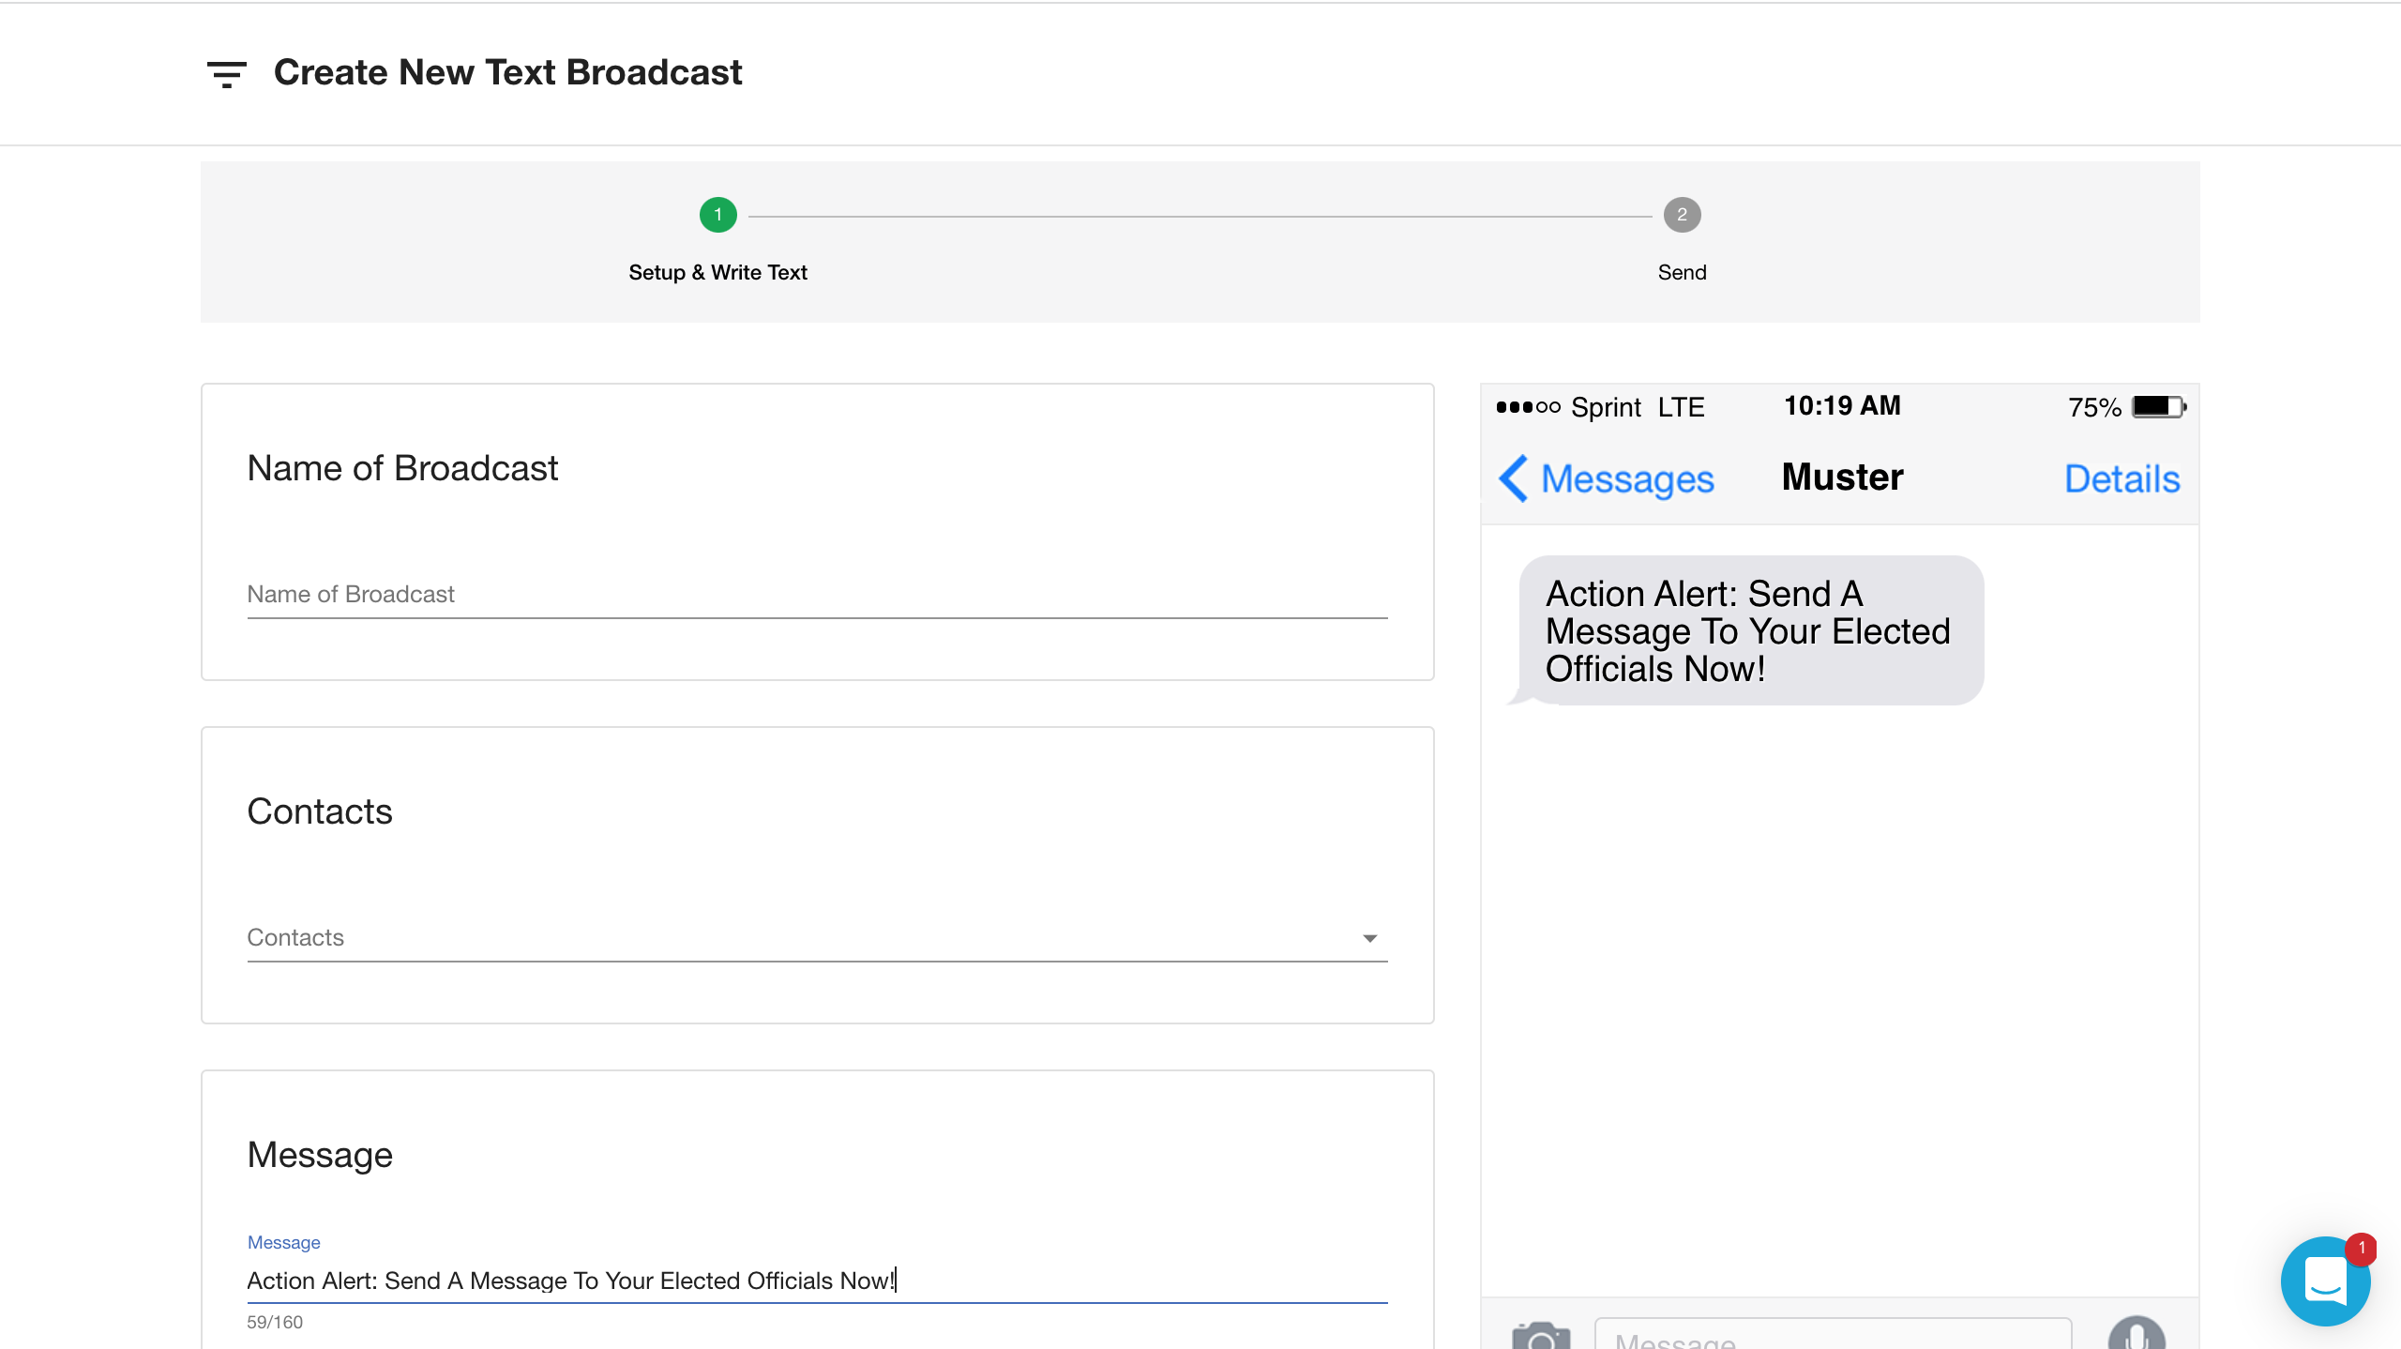The width and height of the screenshot is (2401, 1349).
Task: Go to step 2 Send
Action: 1682,272
